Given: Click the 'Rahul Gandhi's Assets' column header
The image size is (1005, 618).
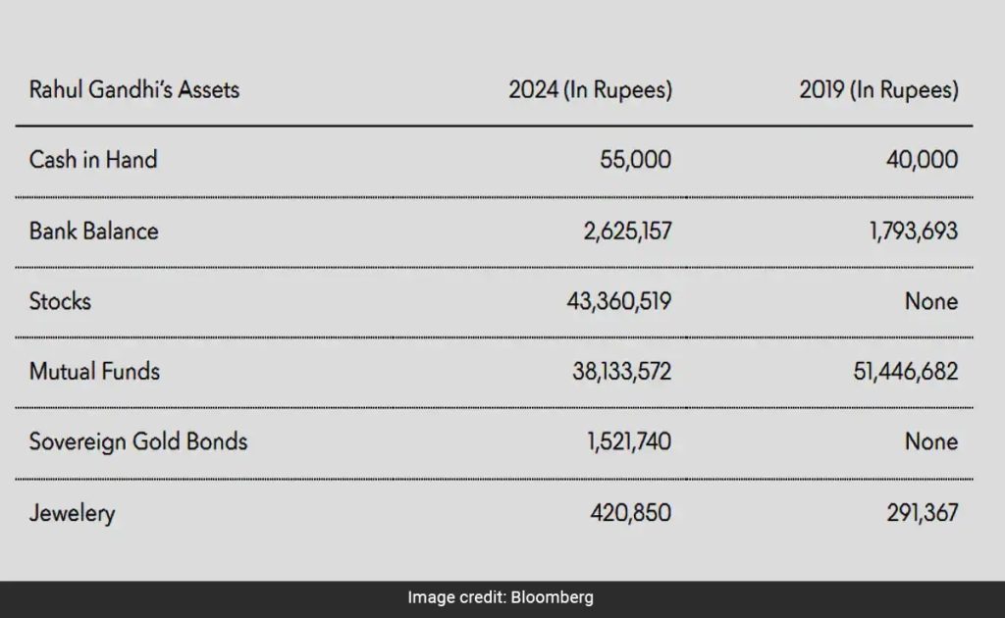Looking at the screenshot, I should [134, 90].
